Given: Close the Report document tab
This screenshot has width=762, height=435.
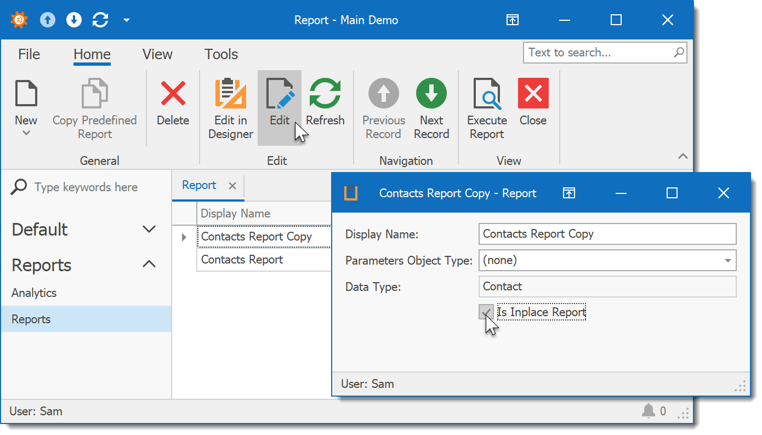Looking at the screenshot, I should point(232,186).
